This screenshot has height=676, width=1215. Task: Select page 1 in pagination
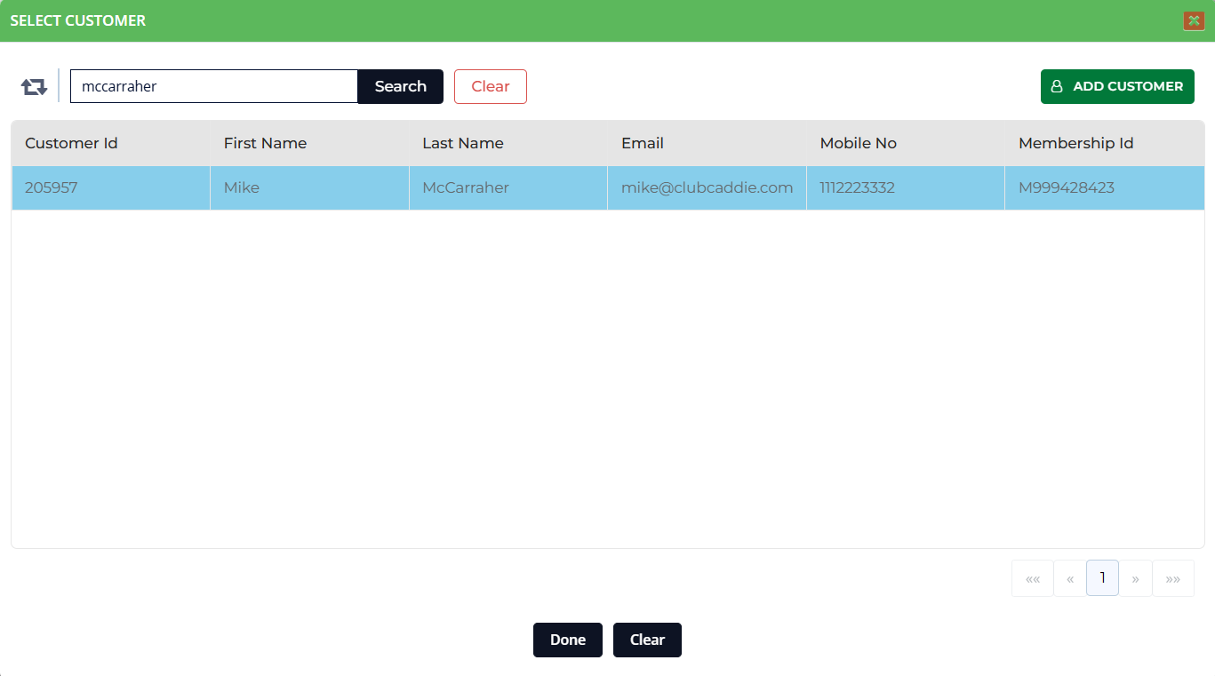pyautogui.click(x=1102, y=578)
